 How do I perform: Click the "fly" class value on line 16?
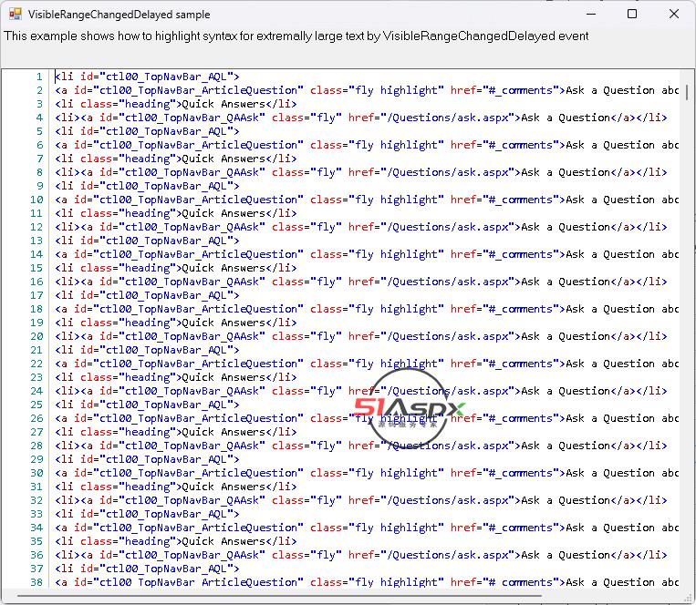pyautogui.click(x=327, y=282)
